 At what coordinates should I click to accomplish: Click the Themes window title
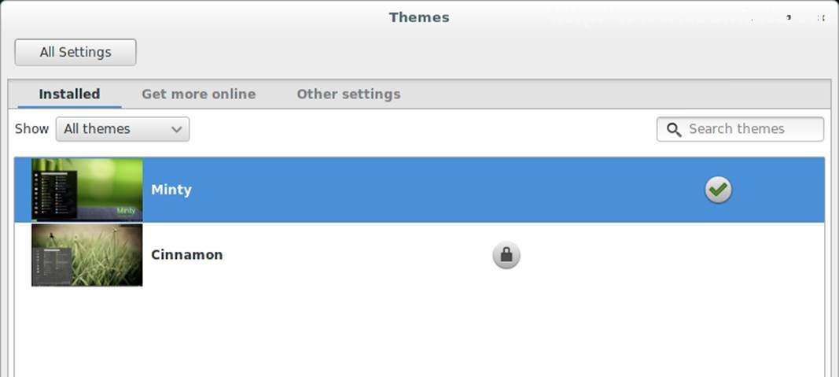coord(419,17)
